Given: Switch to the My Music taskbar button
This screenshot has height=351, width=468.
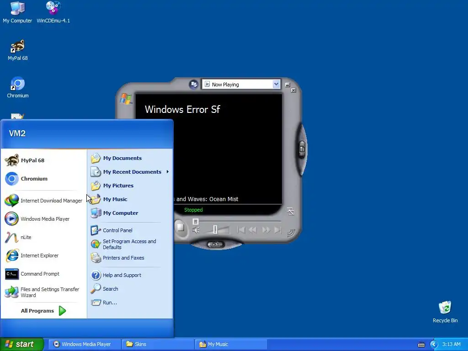Looking at the screenshot, I should coord(231,344).
